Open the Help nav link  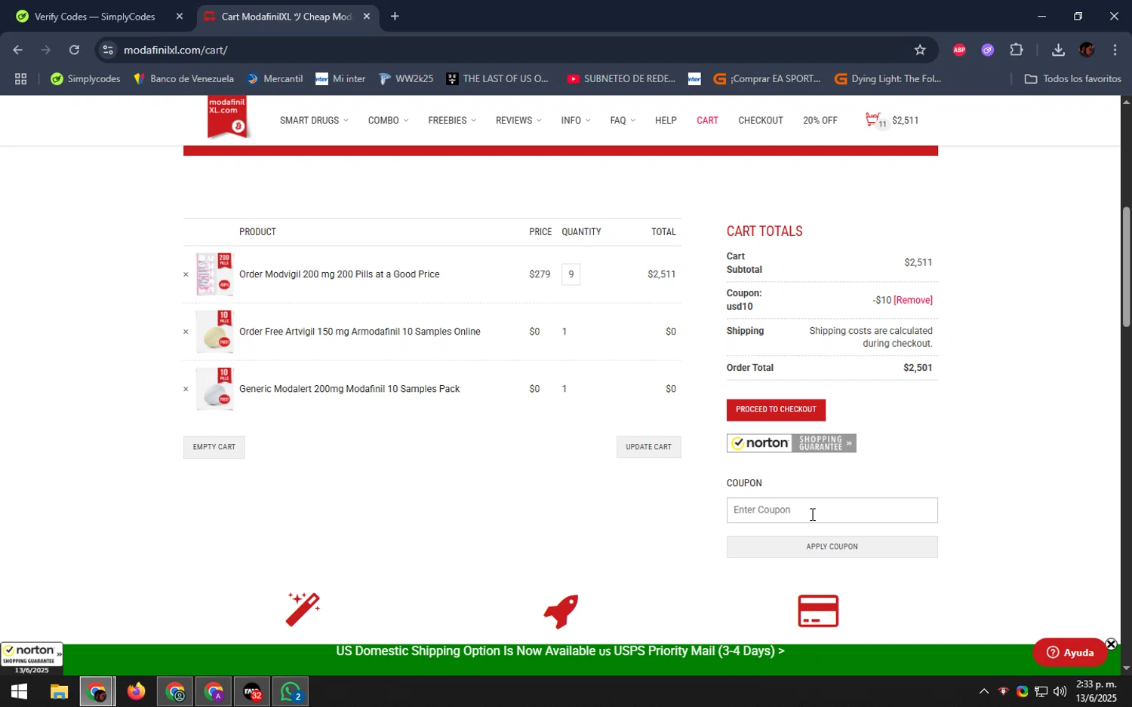[666, 121]
